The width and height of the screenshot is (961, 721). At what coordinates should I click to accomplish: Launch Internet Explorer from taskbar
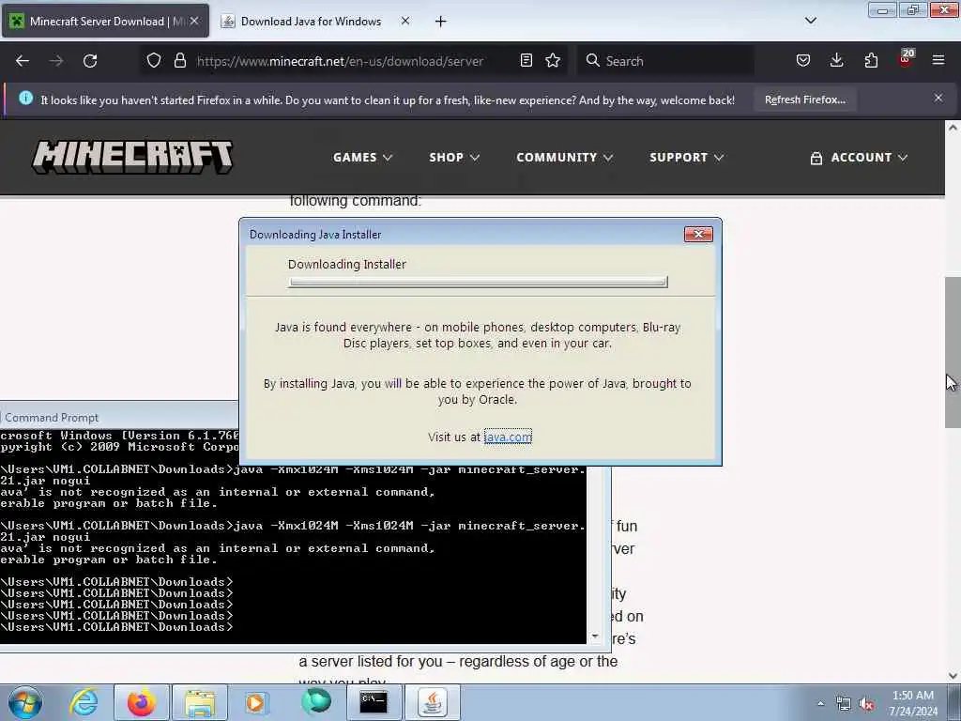[x=84, y=702]
